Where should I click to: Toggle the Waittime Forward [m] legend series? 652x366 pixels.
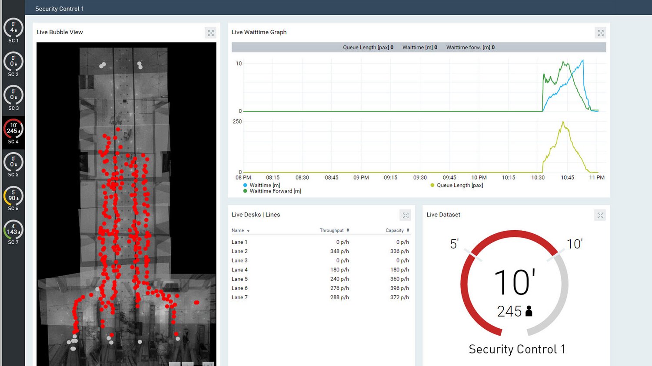point(272,191)
